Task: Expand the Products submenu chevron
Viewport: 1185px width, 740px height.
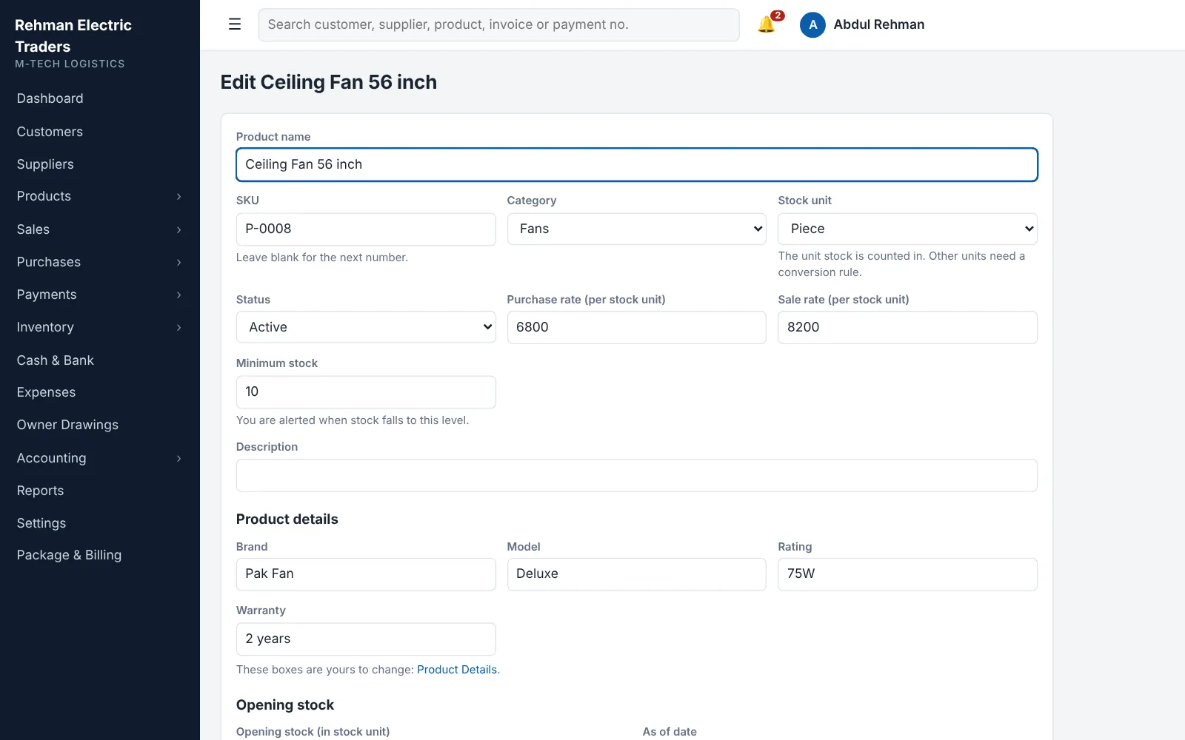Action: [178, 196]
